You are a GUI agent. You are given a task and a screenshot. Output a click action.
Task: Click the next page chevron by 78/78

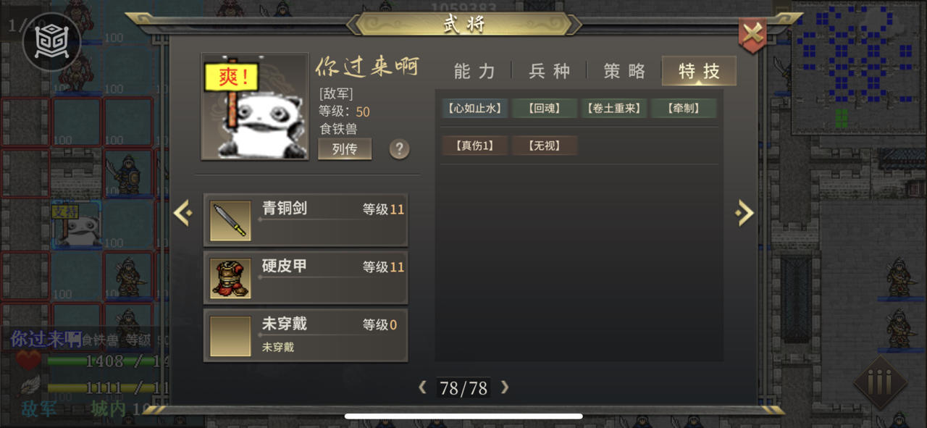pos(505,387)
